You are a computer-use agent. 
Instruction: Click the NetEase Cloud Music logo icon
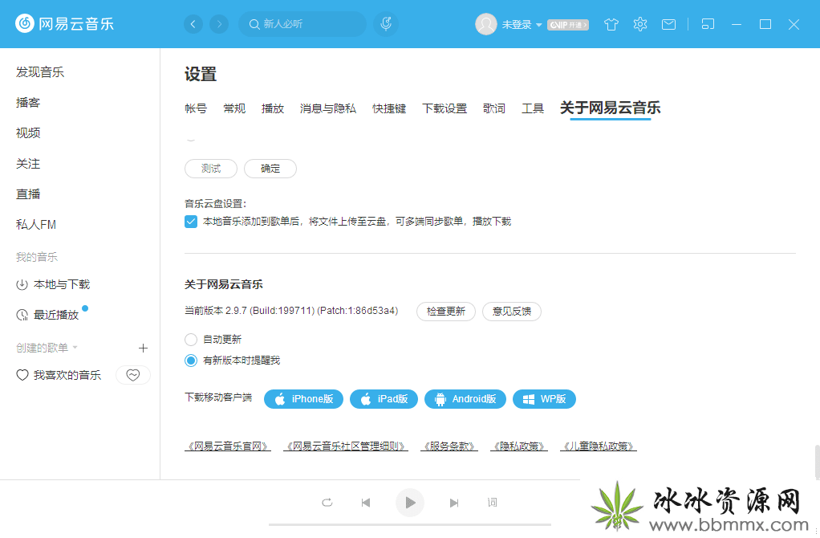tap(25, 23)
